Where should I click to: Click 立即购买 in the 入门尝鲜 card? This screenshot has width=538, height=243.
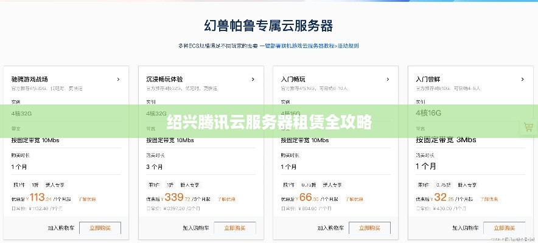(x=505, y=228)
